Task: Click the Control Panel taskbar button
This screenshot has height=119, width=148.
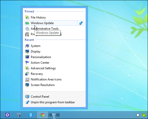Action: pos(54,115)
